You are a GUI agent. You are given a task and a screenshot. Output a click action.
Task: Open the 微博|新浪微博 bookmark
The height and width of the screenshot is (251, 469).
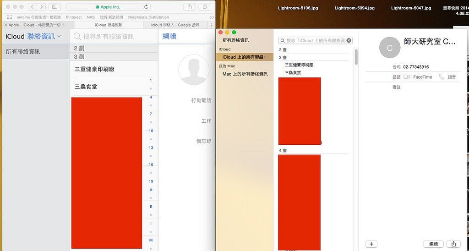[x=111, y=17]
